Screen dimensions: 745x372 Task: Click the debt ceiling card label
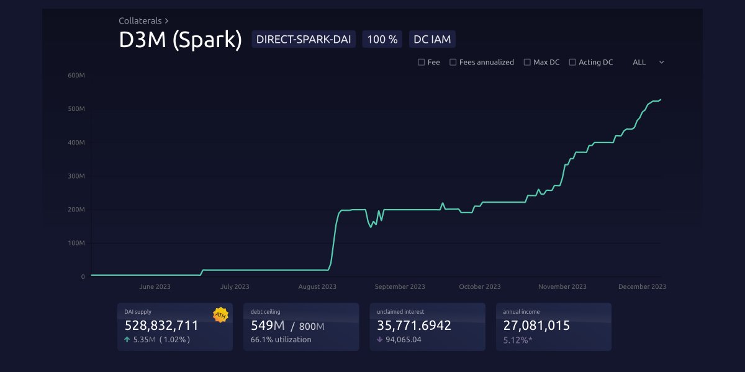[265, 312]
